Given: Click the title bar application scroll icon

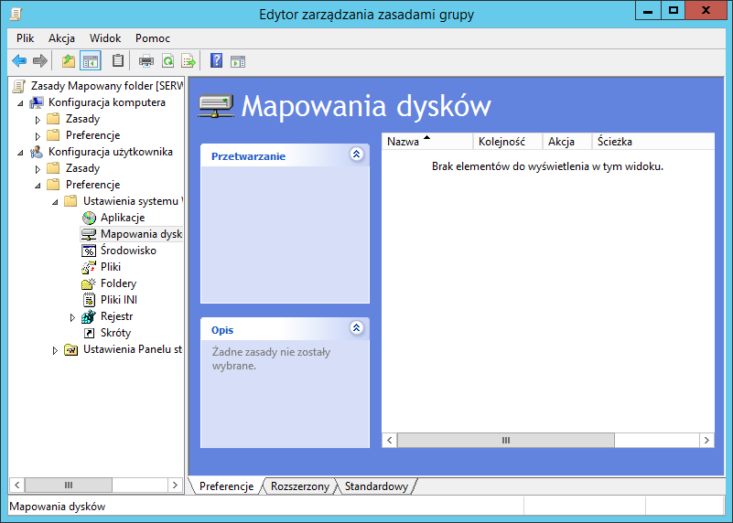Looking at the screenshot, I should tap(16, 14).
